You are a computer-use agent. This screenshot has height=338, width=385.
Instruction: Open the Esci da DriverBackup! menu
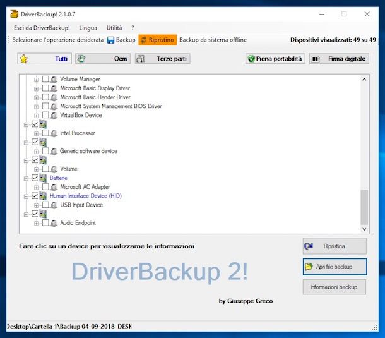(42, 28)
